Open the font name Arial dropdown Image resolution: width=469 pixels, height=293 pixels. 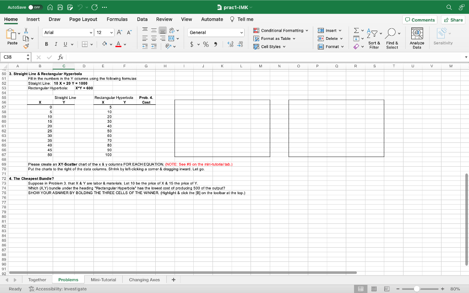[91, 33]
